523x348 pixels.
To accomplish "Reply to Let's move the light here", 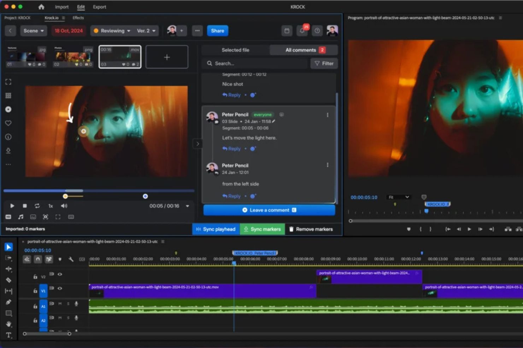I will [x=231, y=149].
